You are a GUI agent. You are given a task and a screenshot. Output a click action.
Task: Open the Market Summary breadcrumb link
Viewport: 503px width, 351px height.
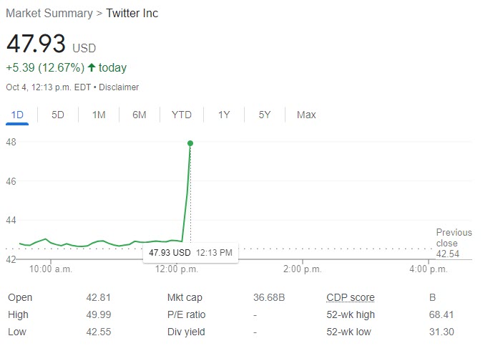(x=49, y=14)
